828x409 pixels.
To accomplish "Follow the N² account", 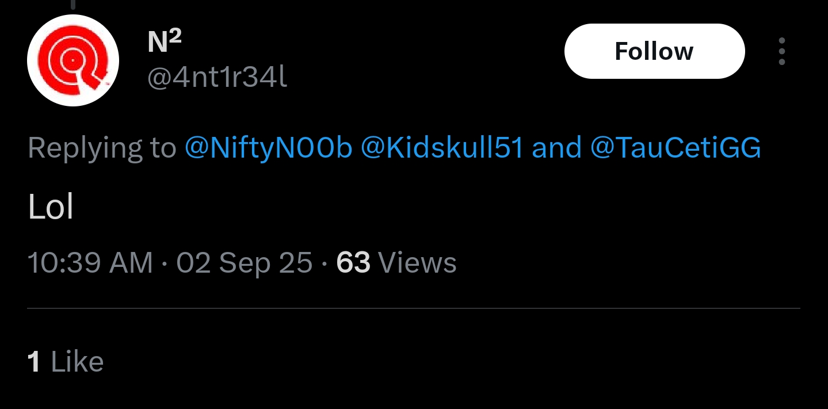I will click(x=654, y=51).
